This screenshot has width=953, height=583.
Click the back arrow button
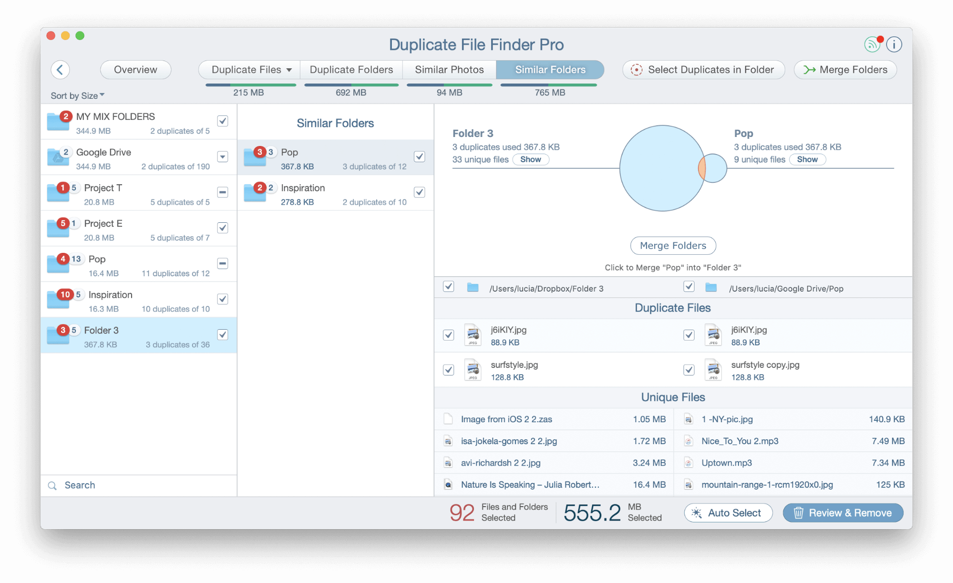click(x=60, y=70)
